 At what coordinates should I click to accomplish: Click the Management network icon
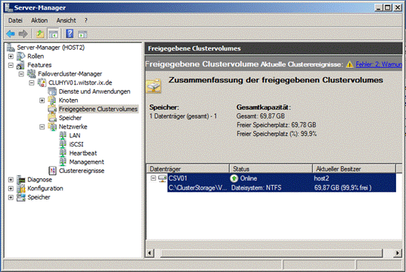click(63, 162)
